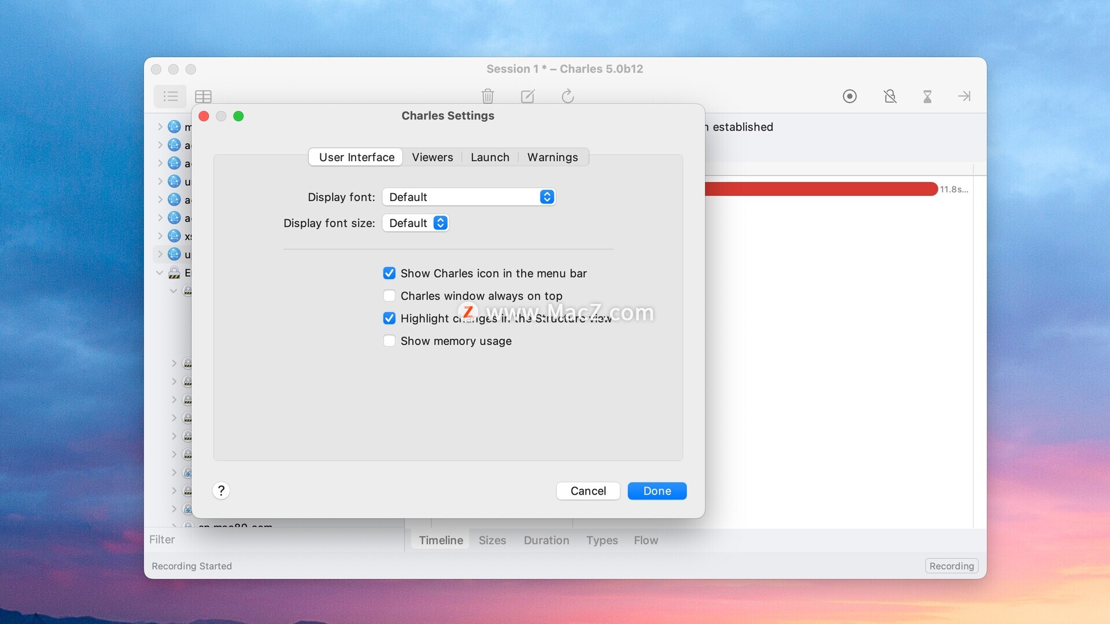Open help with the question mark button
Image resolution: width=1110 pixels, height=624 pixels.
click(221, 491)
